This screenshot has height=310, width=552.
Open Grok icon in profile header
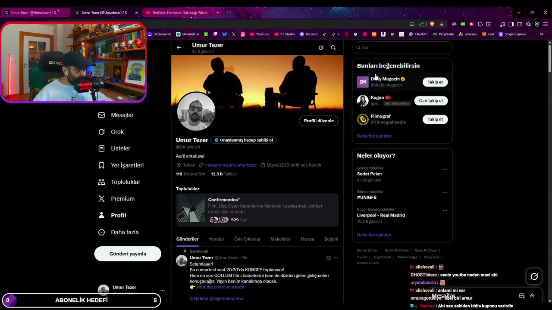[321, 48]
